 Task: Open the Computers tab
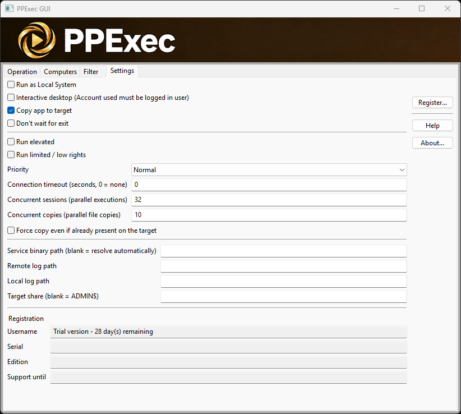pyautogui.click(x=60, y=72)
